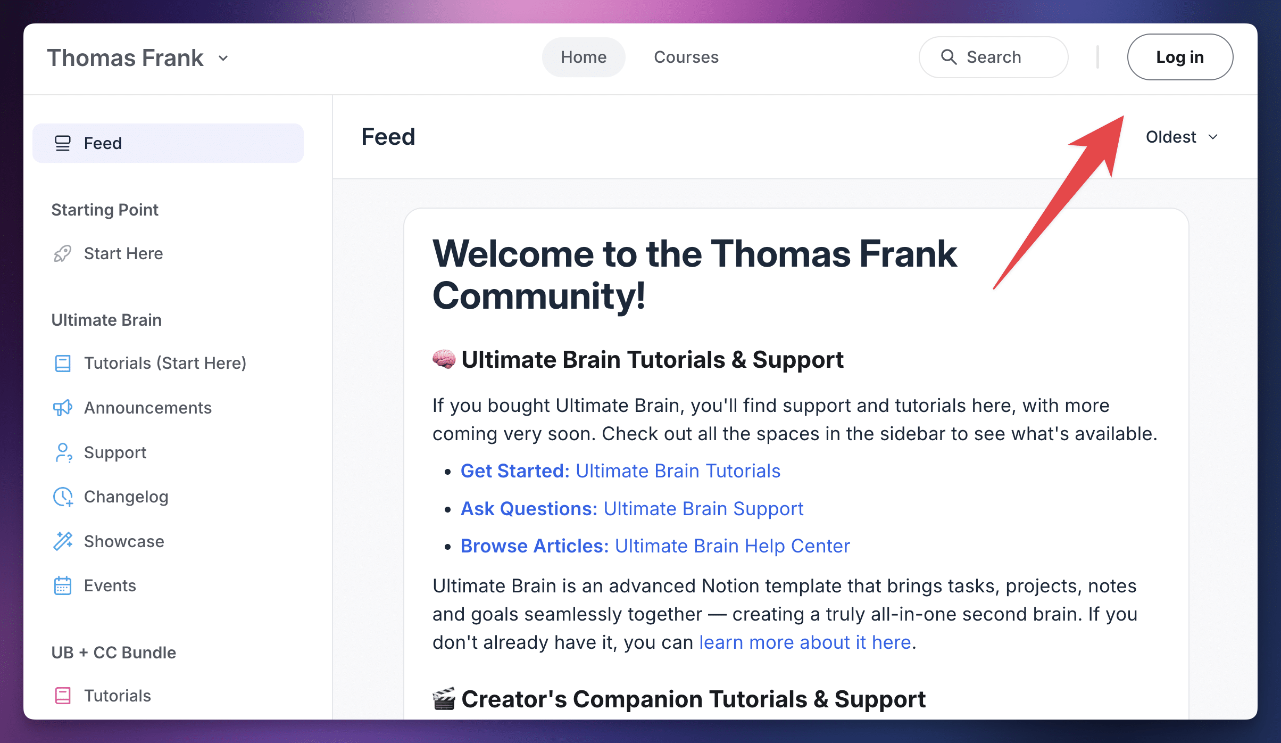Screen dimensions: 1281x743
Task: Click the rocket icon beside Start Here
Action: tap(62, 254)
